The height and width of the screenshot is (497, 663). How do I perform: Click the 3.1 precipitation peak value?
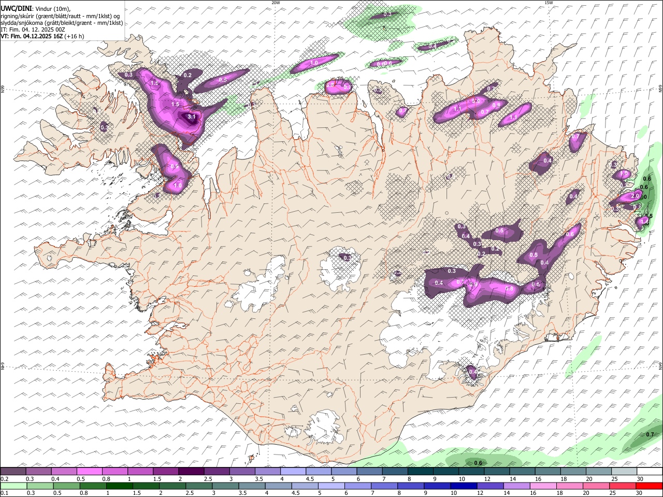pyautogui.click(x=192, y=117)
